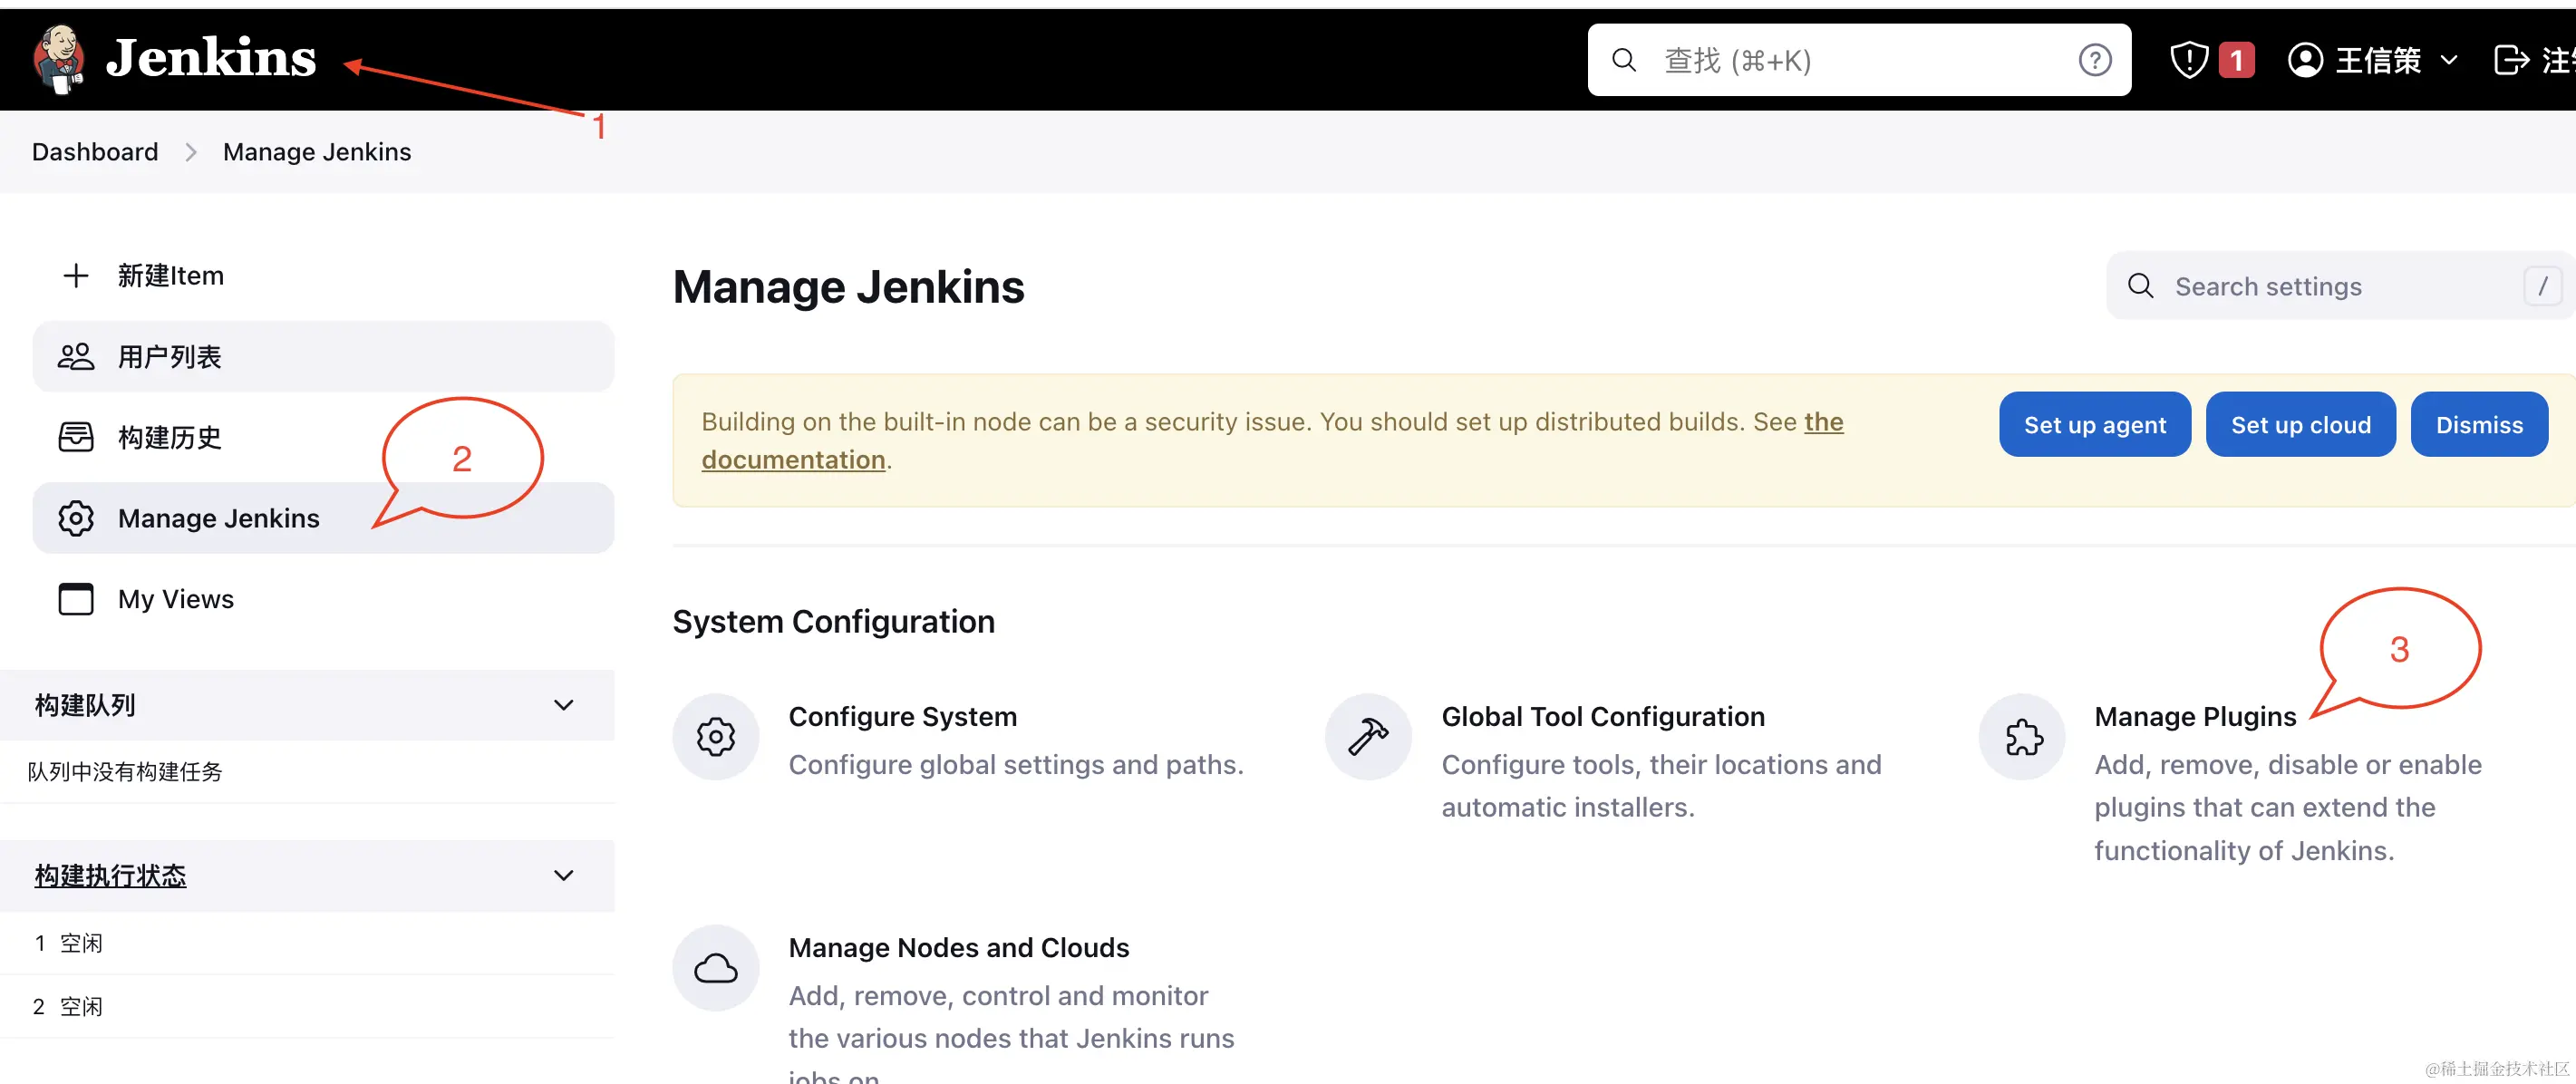Screen dimensions: 2576x1084
Task: Click the Jenkins butler logo
Action: click(x=58, y=59)
